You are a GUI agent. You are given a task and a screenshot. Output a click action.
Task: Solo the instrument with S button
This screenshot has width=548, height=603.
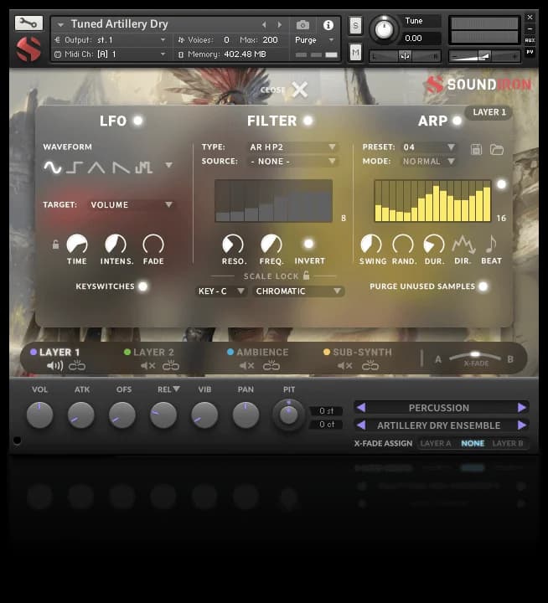[x=355, y=26]
